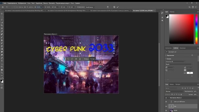Toggle the warp mode icon in options bar

tap(108, 7)
